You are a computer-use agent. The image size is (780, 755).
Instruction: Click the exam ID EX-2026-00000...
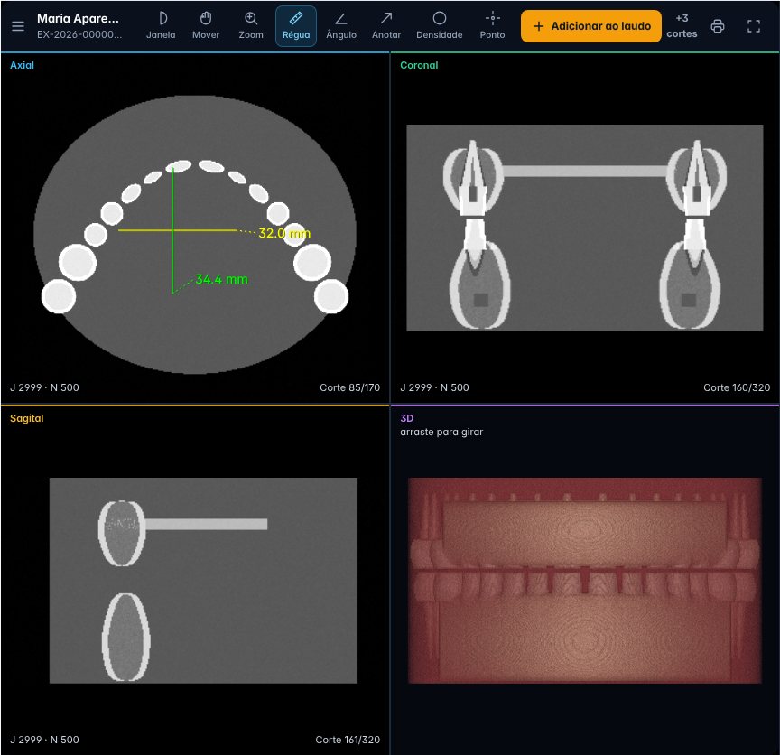[79, 34]
